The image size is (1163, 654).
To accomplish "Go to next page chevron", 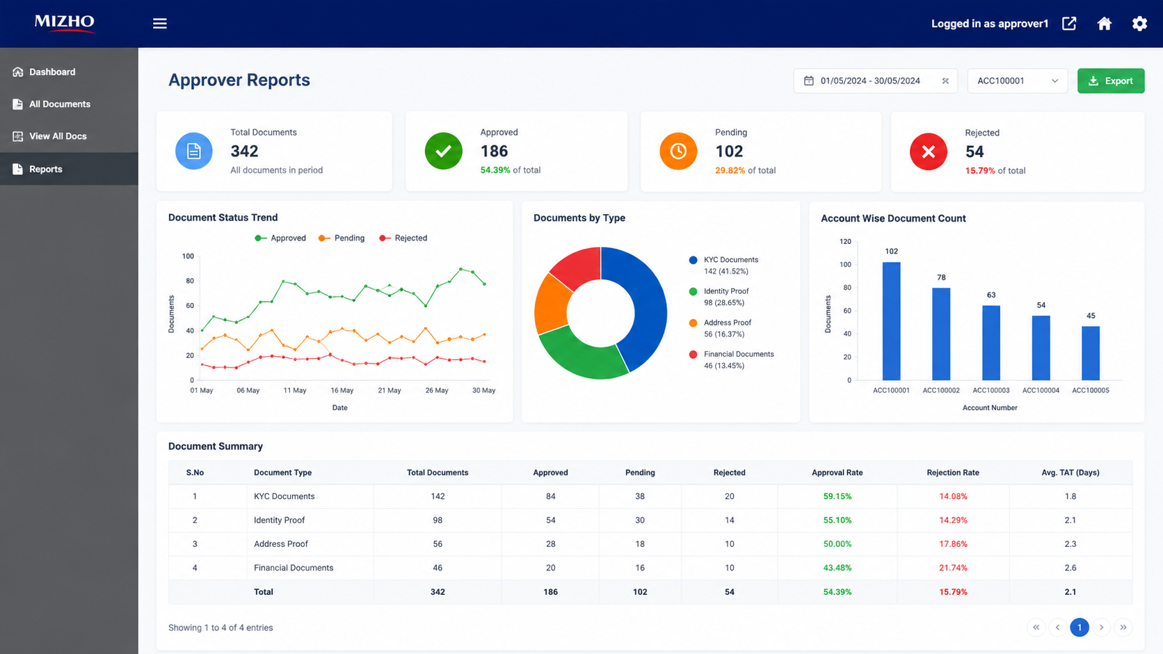I will [1101, 627].
